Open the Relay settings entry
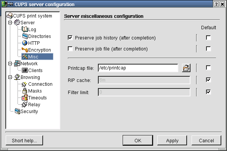Screen dimensions: 227x151 [x=34, y=105]
